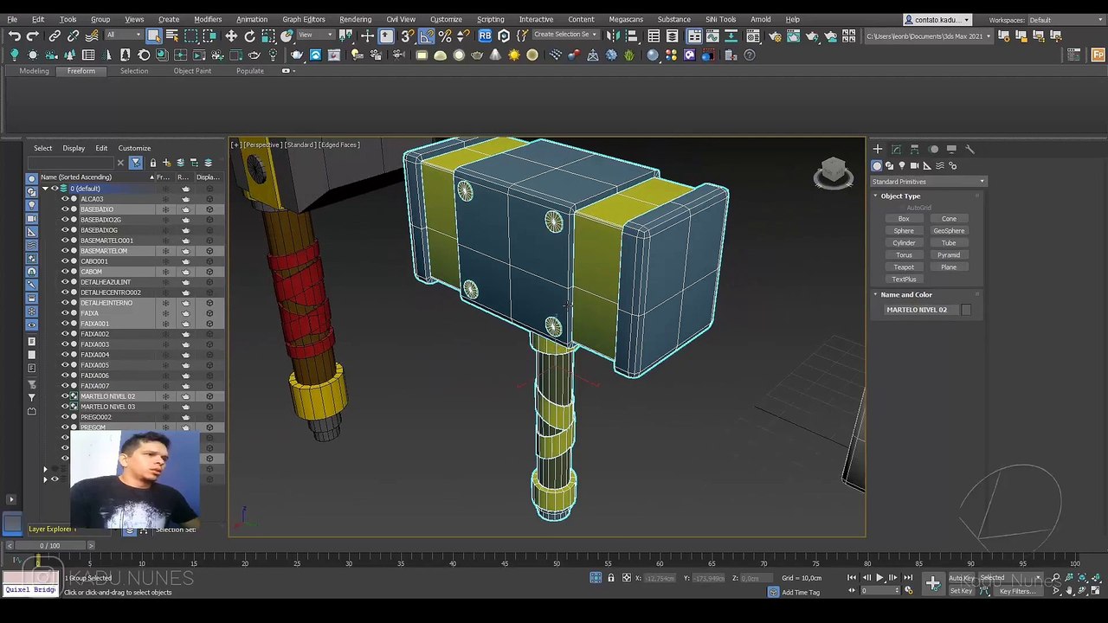The image size is (1108, 623).
Task: Toggle 3D Snaps in the main toolbar
Action: click(407, 35)
